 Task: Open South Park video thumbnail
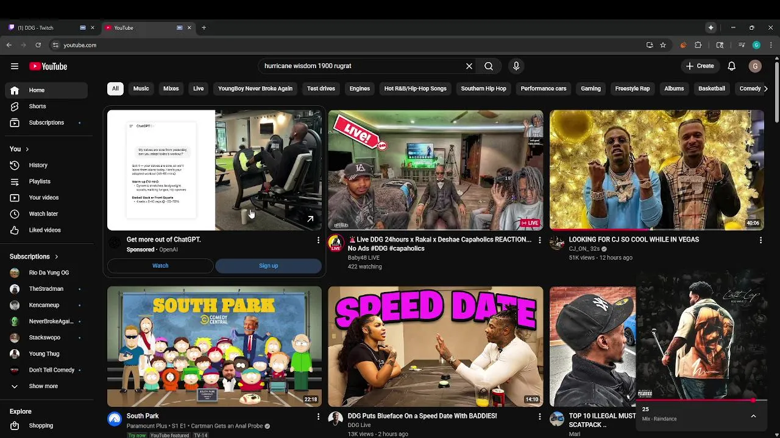214,347
